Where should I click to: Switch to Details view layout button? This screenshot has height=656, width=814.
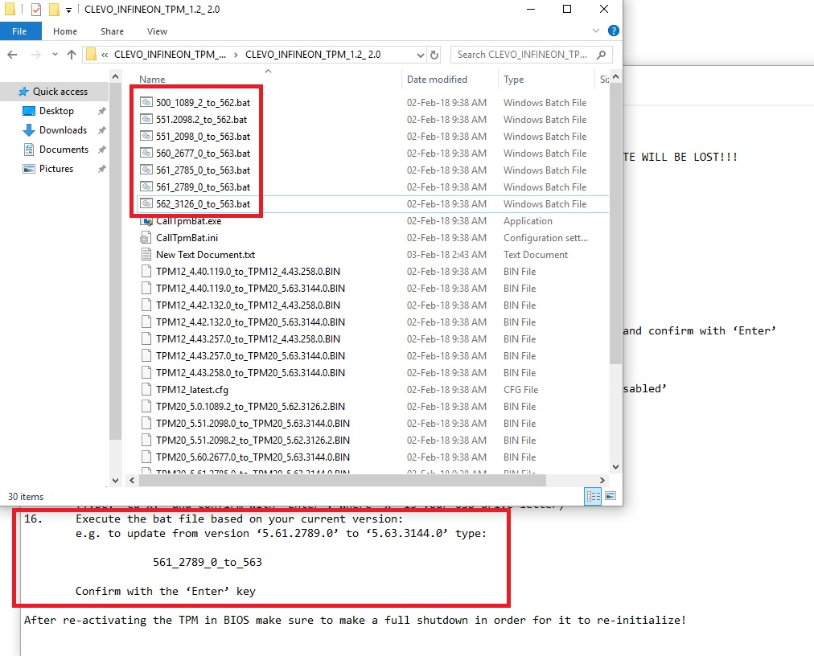[x=593, y=496]
